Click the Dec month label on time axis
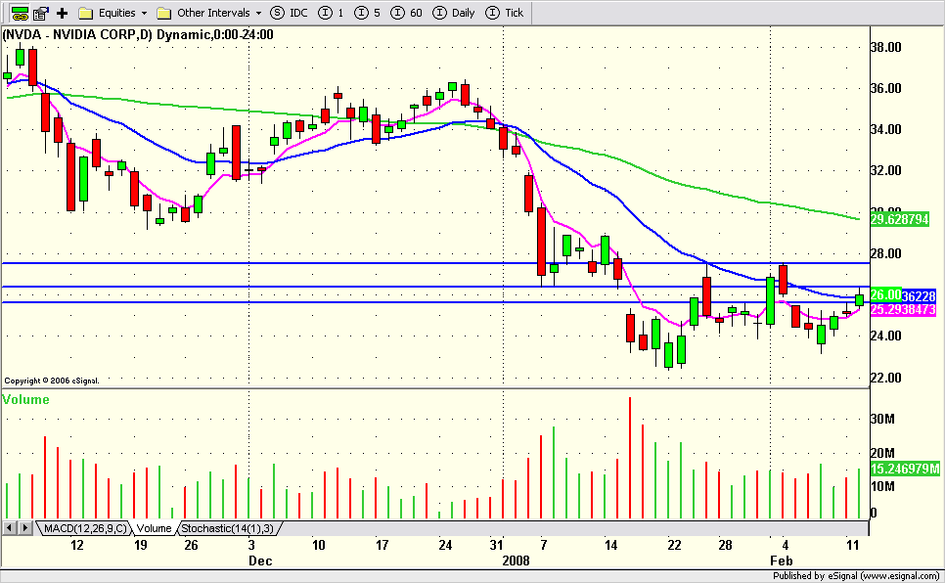The image size is (945, 583). tap(260, 561)
